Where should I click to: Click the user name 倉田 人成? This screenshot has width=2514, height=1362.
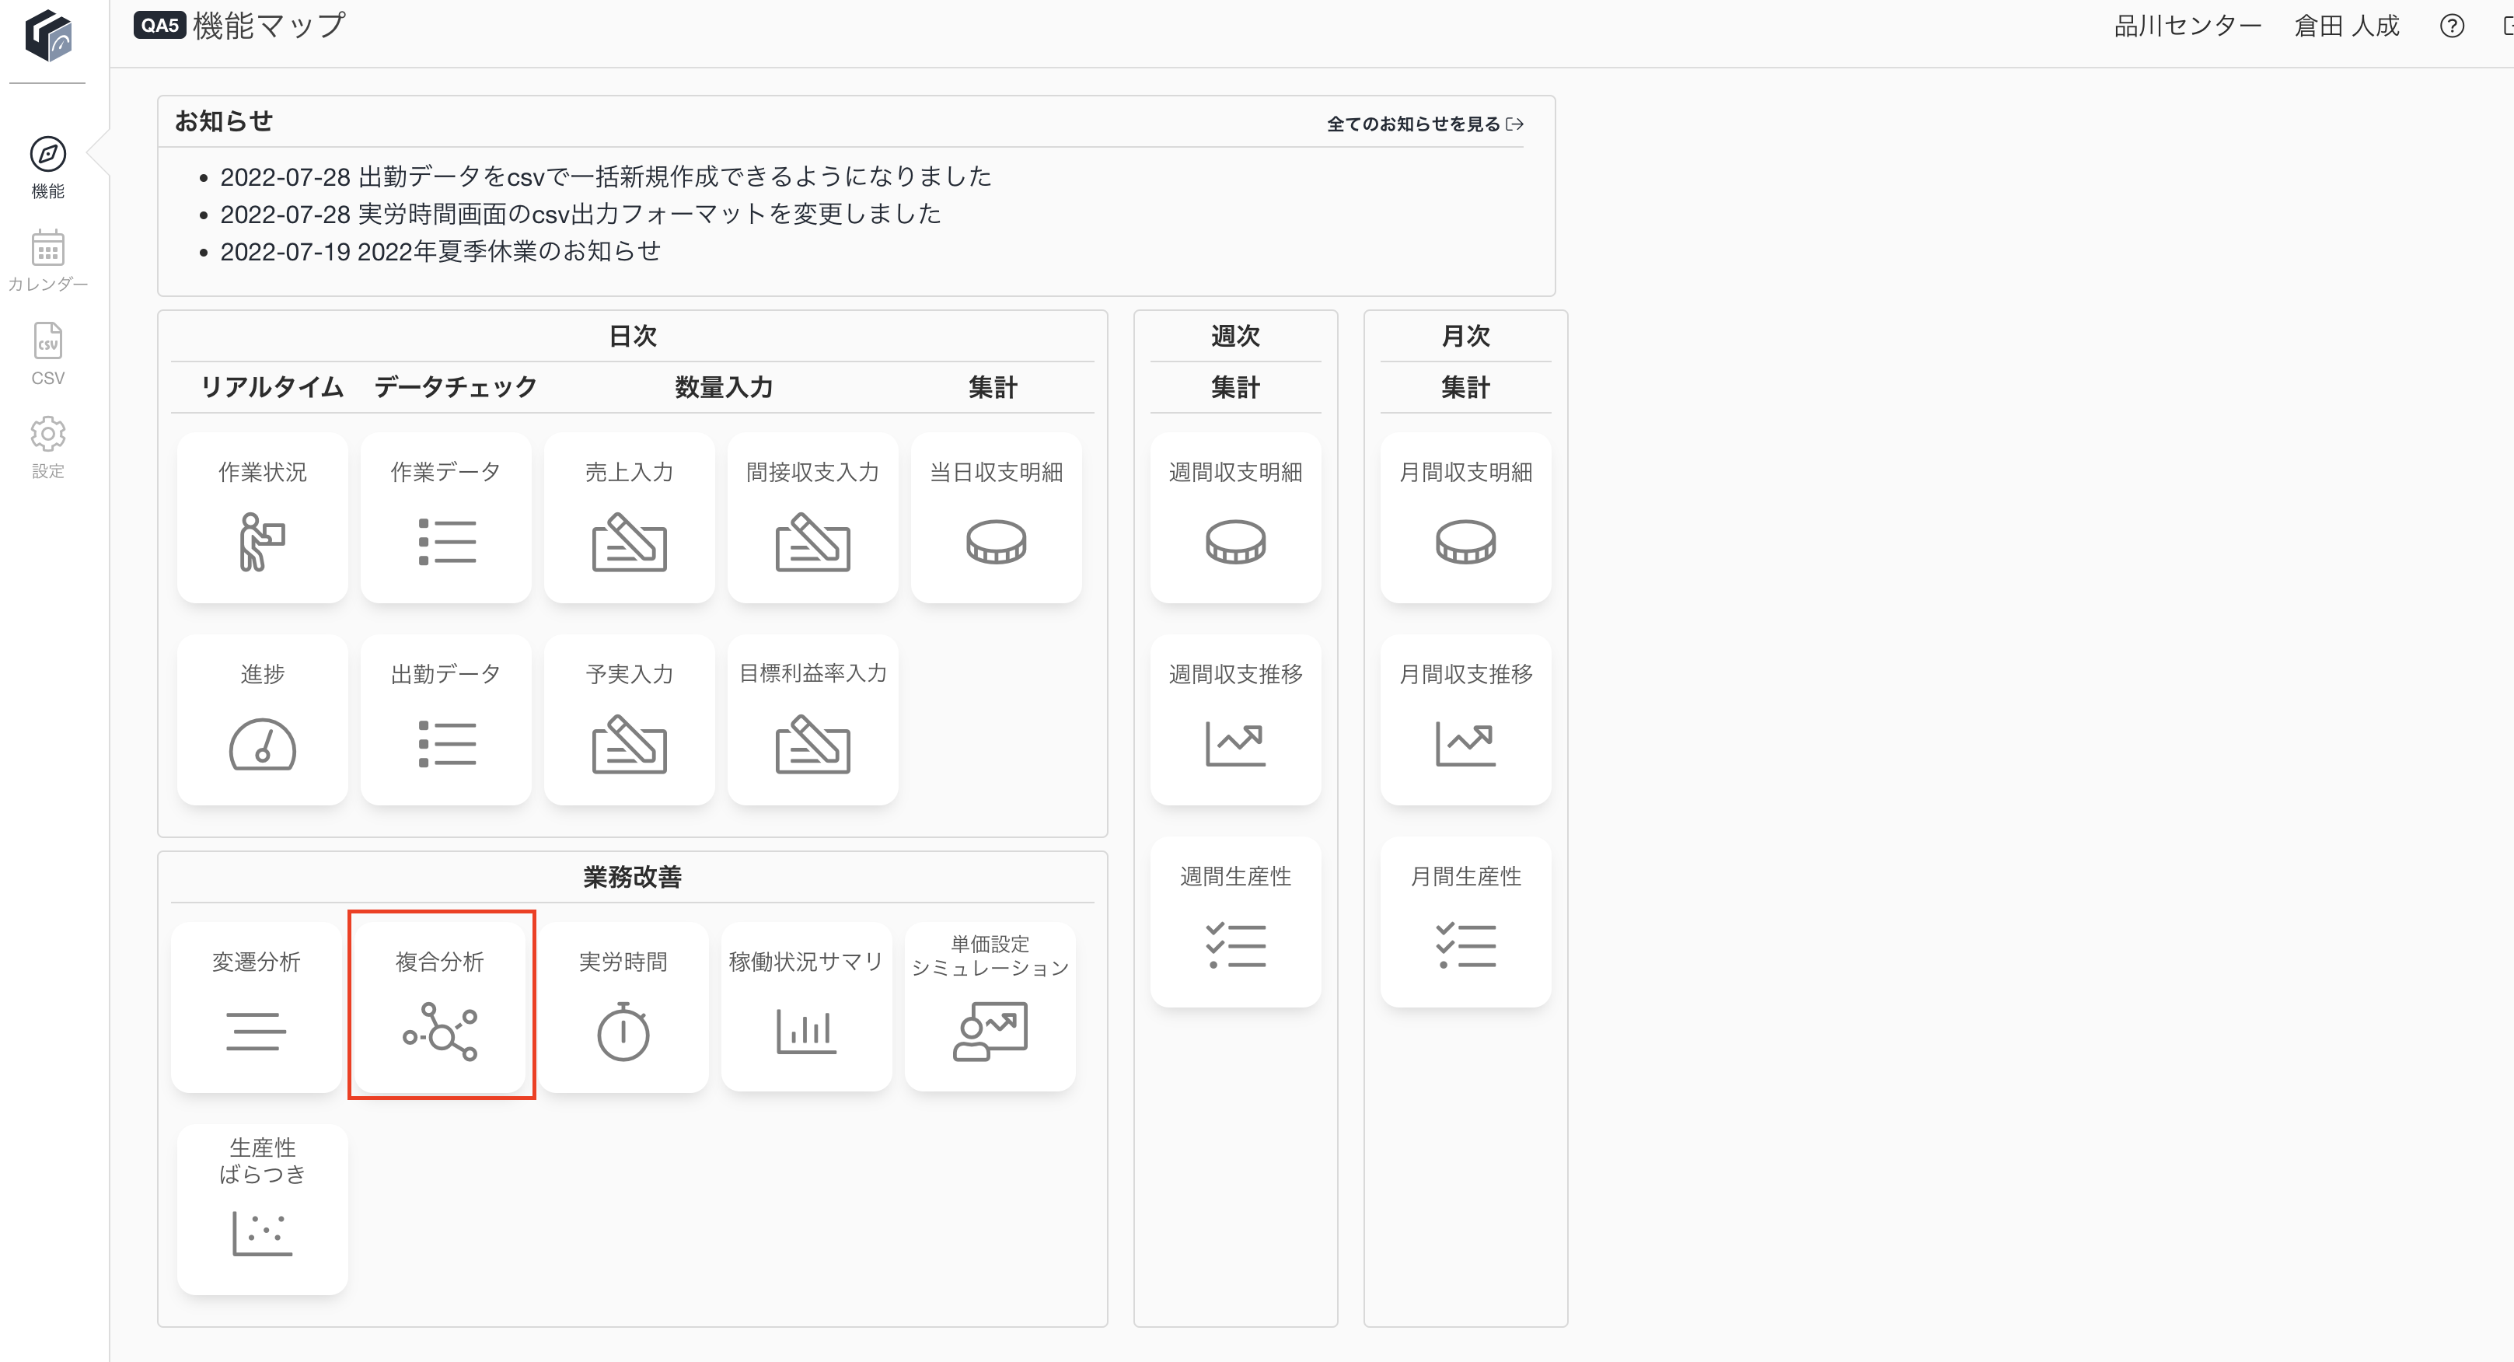point(2346,26)
